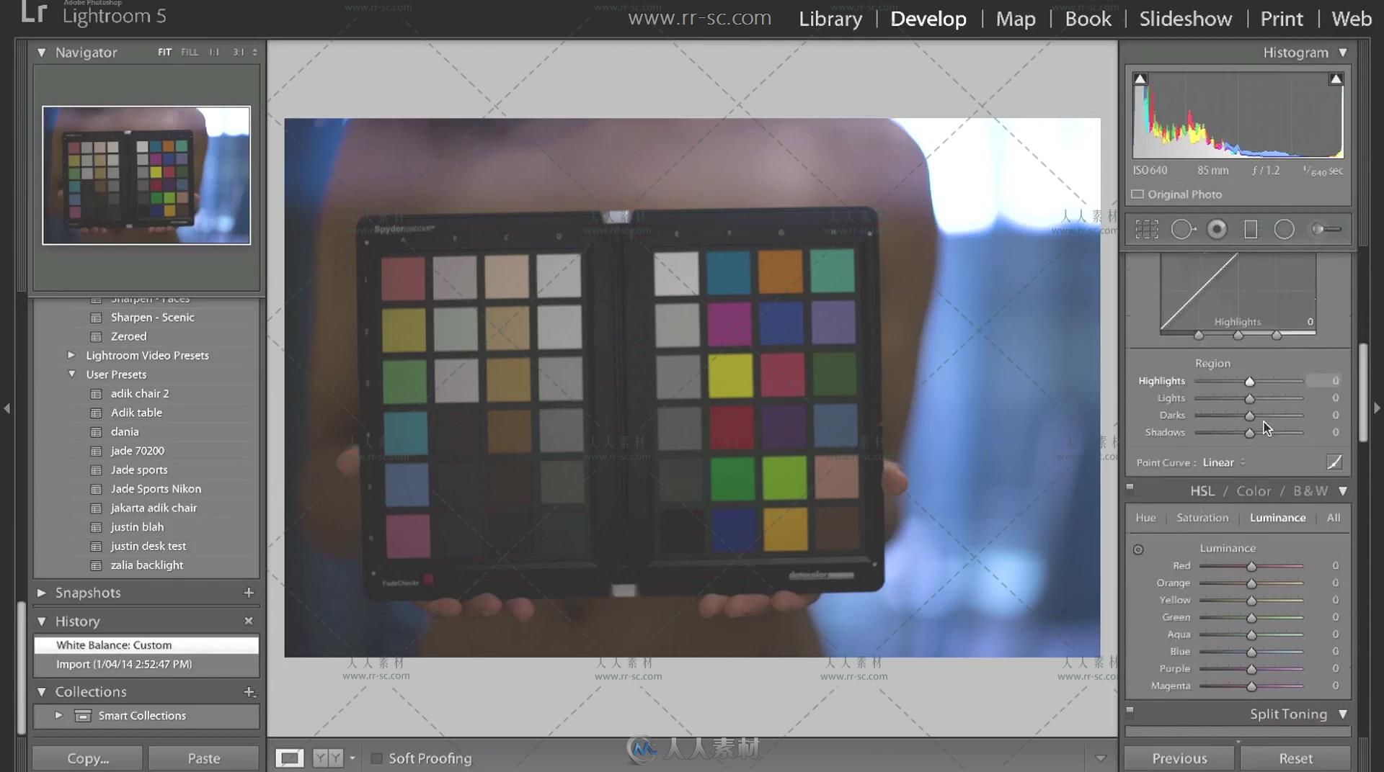
Task: Switch to Web module
Action: (x=1352, y=19)
